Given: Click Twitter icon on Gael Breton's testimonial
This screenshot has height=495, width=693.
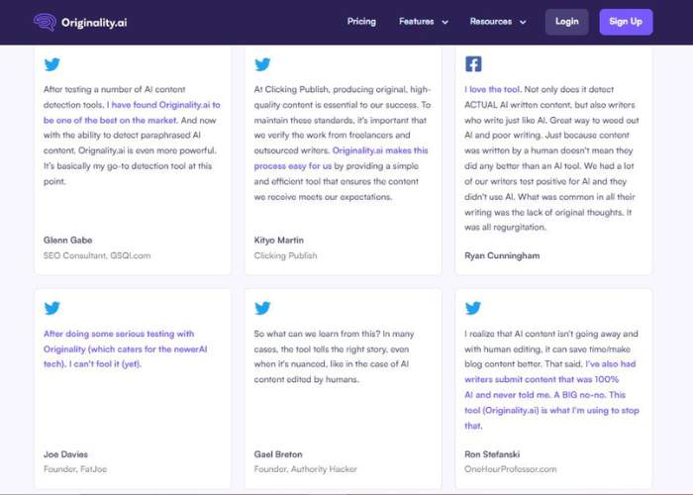Looking at the screenshot, I should click(262, 308).
